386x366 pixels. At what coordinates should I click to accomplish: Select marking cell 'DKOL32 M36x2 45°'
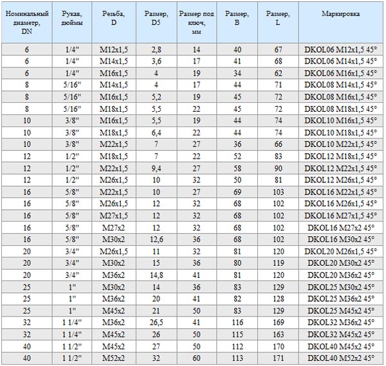[341, 322]
